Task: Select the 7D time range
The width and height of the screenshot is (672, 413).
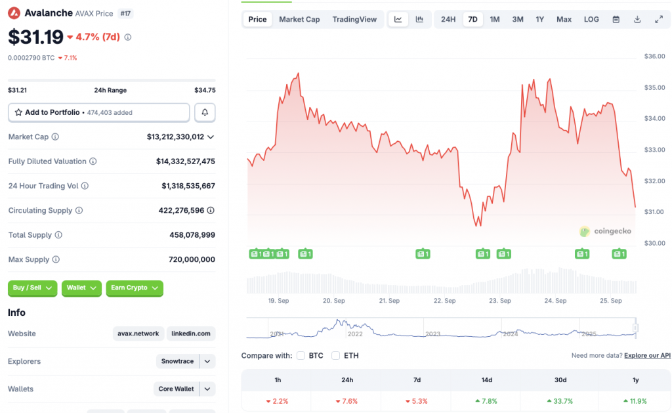Action: point(472,19)
